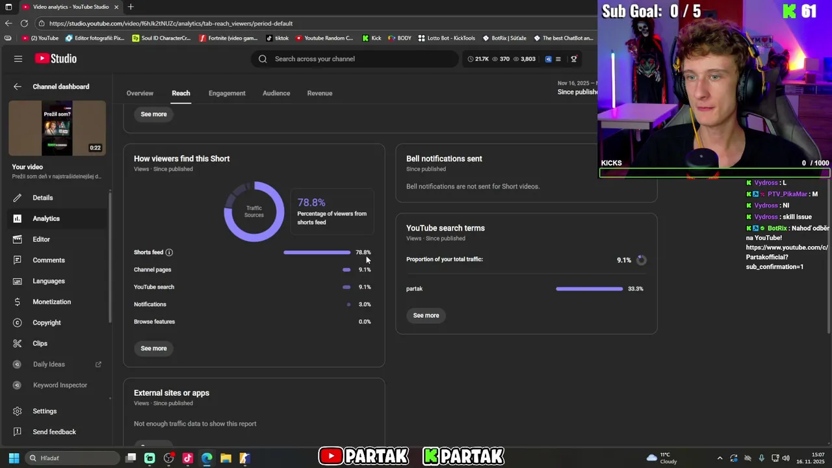This screenshot has width=832, height=468.
Task: Click the browser back arrow
Action: pos(8,23)
